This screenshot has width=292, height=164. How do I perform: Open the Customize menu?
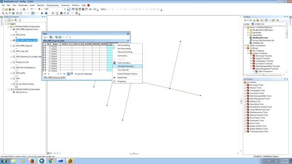[x=65, y=5]
